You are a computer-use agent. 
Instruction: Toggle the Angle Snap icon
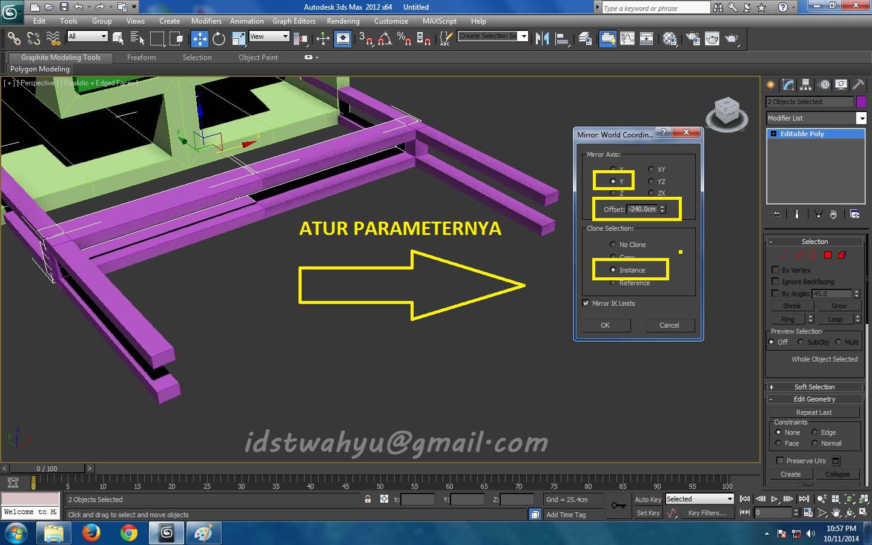point(385,39)
